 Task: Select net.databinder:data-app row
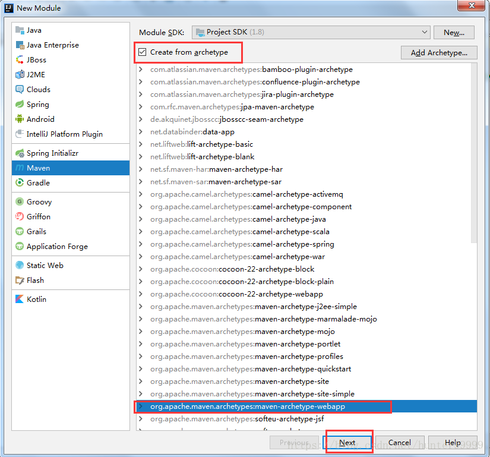(306, 132)
